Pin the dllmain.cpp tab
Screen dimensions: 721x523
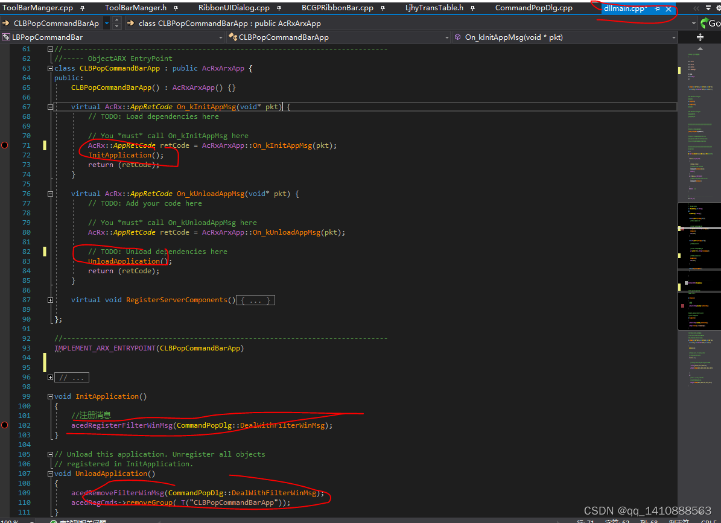coord(656,8)
